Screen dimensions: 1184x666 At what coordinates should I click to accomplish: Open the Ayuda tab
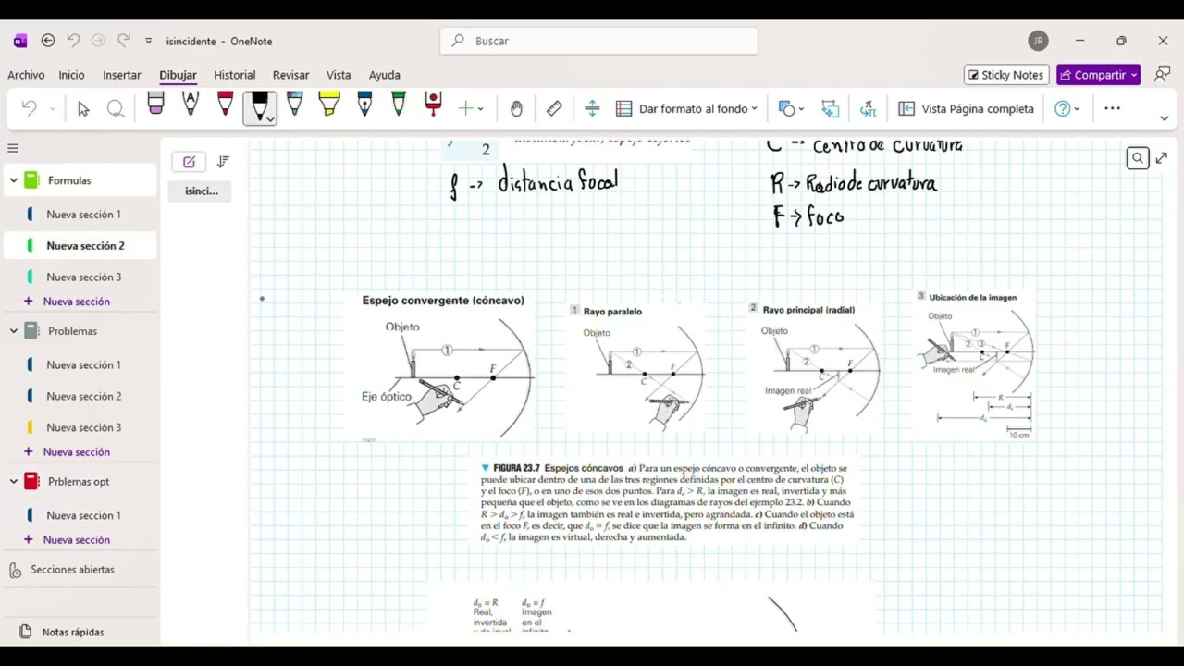coord(385,75)
